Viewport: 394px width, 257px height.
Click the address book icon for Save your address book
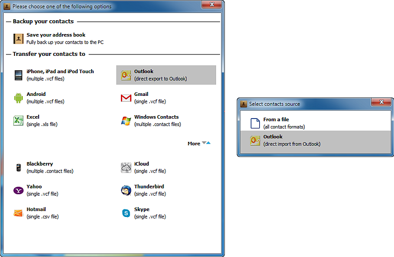pyautogui.click(x=18, y=39)
